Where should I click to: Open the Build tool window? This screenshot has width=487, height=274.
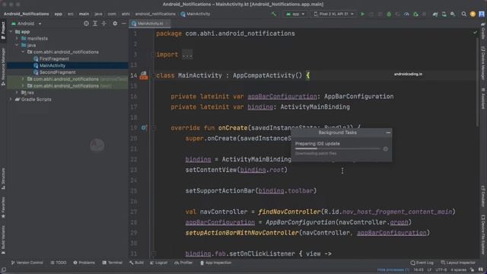136,263
